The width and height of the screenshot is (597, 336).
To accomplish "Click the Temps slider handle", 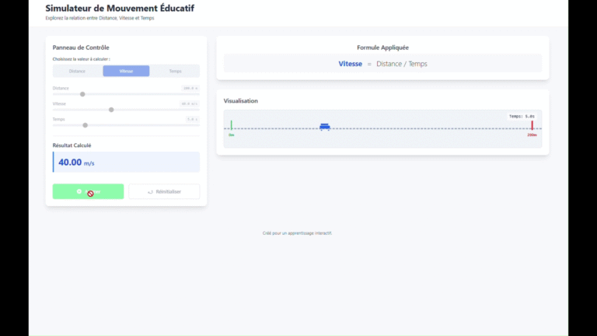I will click(86, 125).
